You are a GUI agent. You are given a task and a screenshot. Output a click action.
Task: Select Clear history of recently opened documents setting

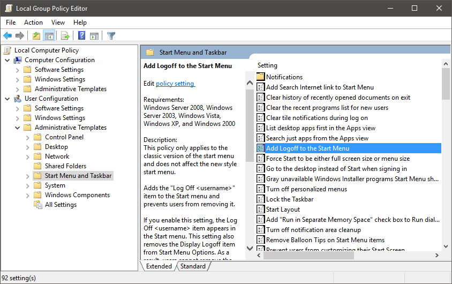pyautogui.click(x=338, y=98)
